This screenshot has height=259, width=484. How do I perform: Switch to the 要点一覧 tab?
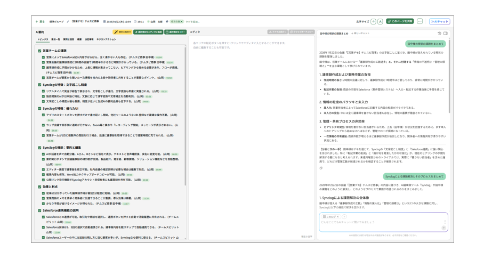(55, 39)
